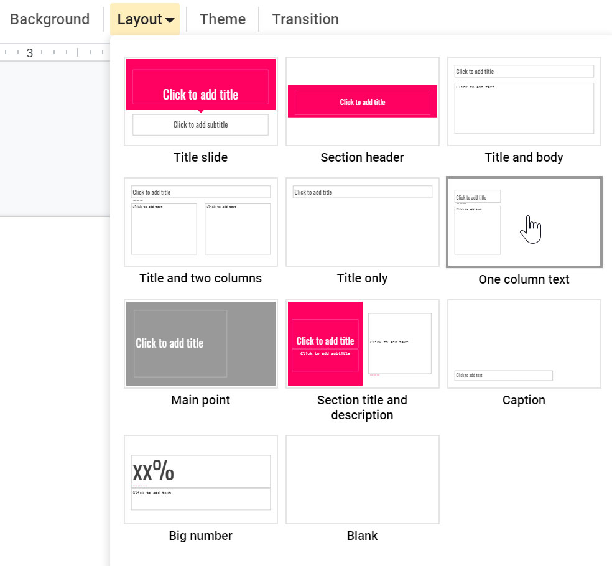Click the 3 mark on the ruler
Image resolution: width=612 pixels, height=566 pixels.
29,53
